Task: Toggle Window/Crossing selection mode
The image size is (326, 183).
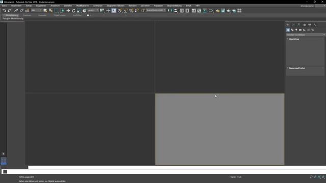Action: click(x=62, y=11)
